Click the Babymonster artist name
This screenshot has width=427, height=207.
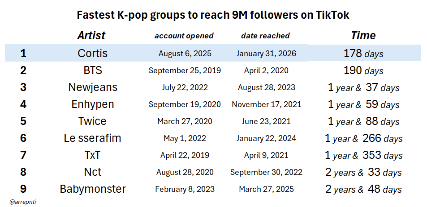(x=93, y=189)
